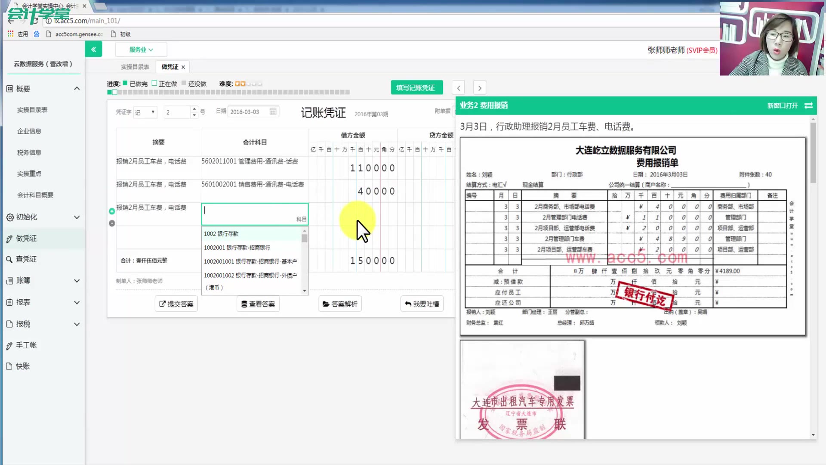Go to previous task arrow

tap(459, 88)
